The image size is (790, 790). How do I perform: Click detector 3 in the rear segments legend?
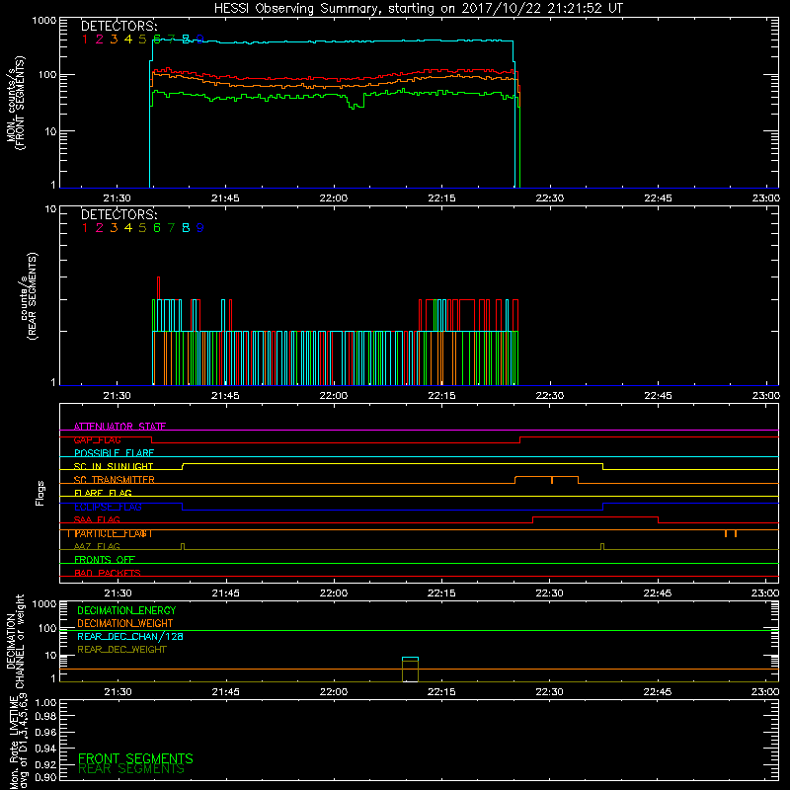click(x=114, y=228)
